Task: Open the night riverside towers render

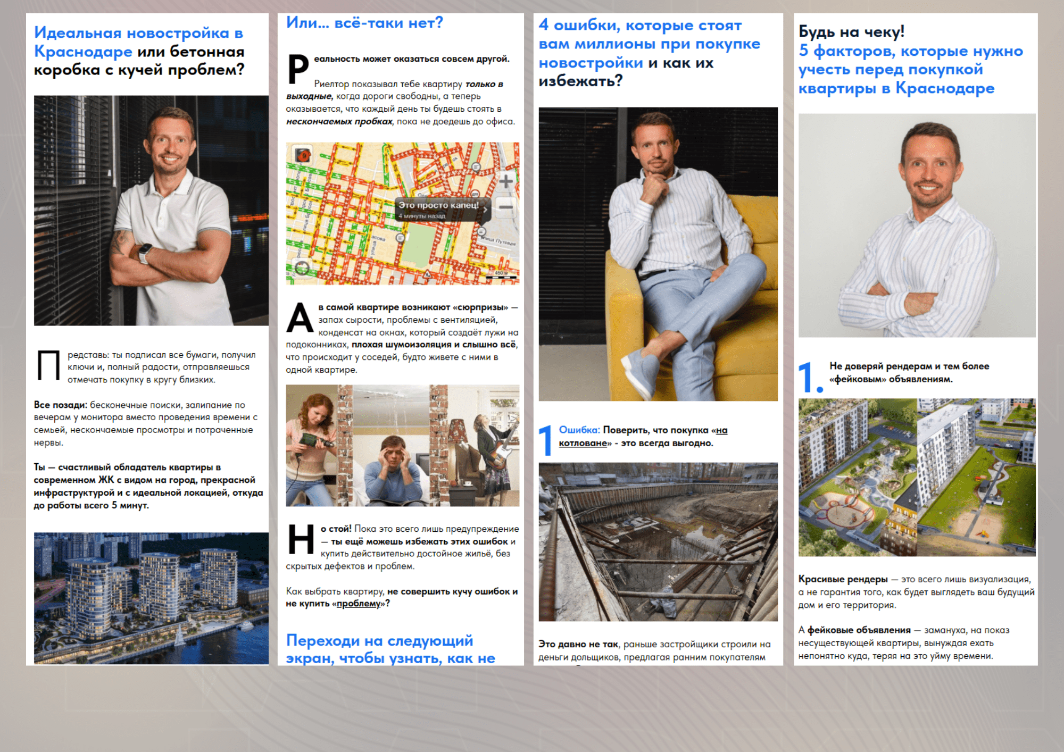Action: [x=151, y=598]
